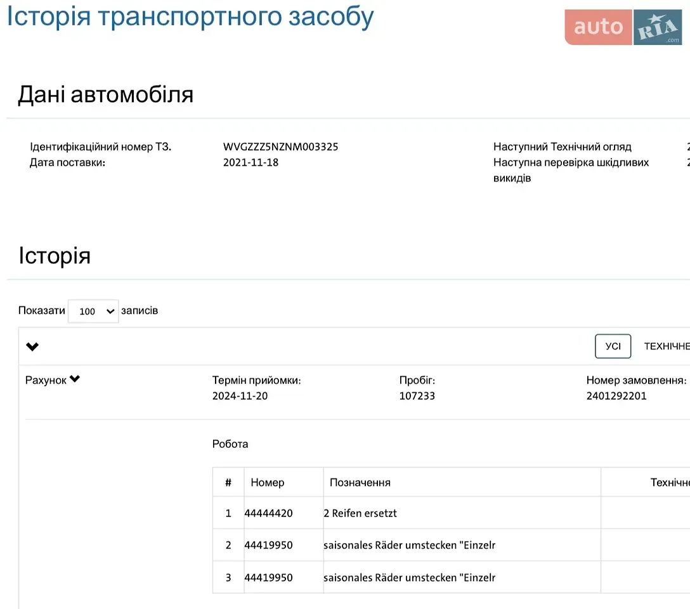Click the VIN number WVGZZZ5NZNM003325
Screen dimensions: 690x609
(280, 147)
